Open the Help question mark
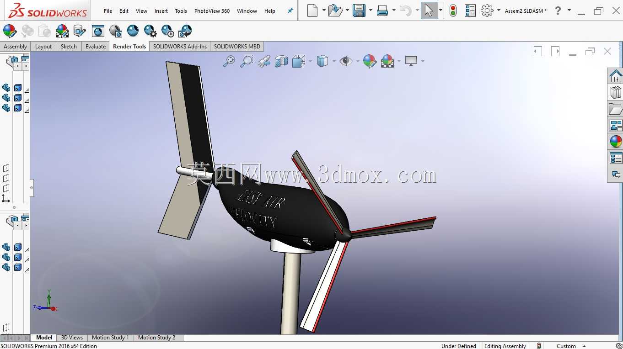This screenshot has width=623, height=349. point(558,11)
